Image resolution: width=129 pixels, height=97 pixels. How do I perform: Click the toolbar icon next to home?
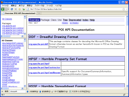tap(23, 9)
